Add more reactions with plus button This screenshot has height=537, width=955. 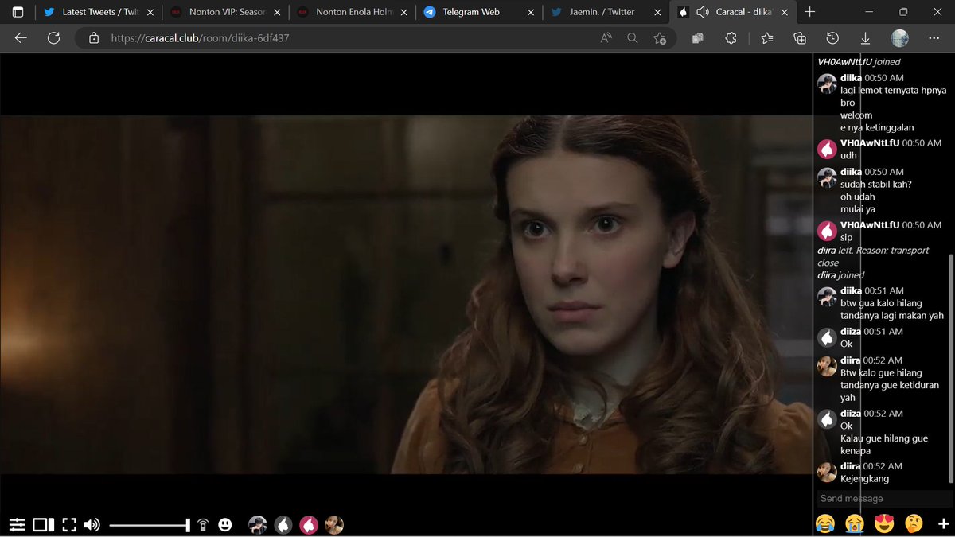pyautogui.click(x=944, y=523)
